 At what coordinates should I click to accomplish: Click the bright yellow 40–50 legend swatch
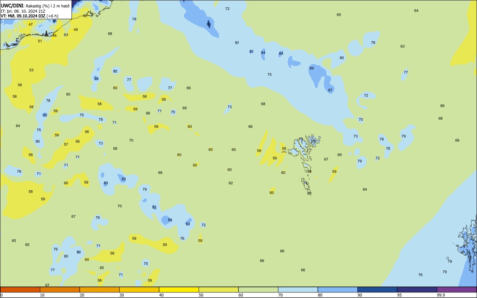(x=179, y=289)
